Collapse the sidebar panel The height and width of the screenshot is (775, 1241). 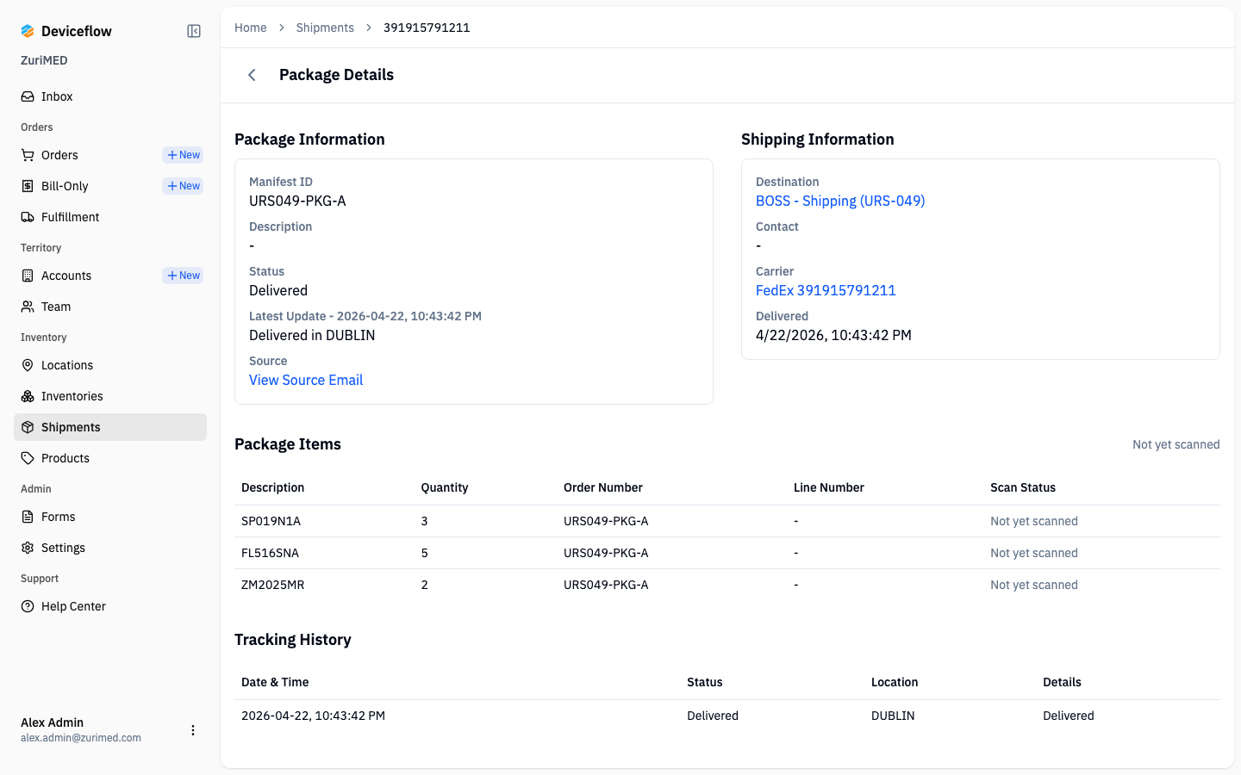[x=194, y=31]
